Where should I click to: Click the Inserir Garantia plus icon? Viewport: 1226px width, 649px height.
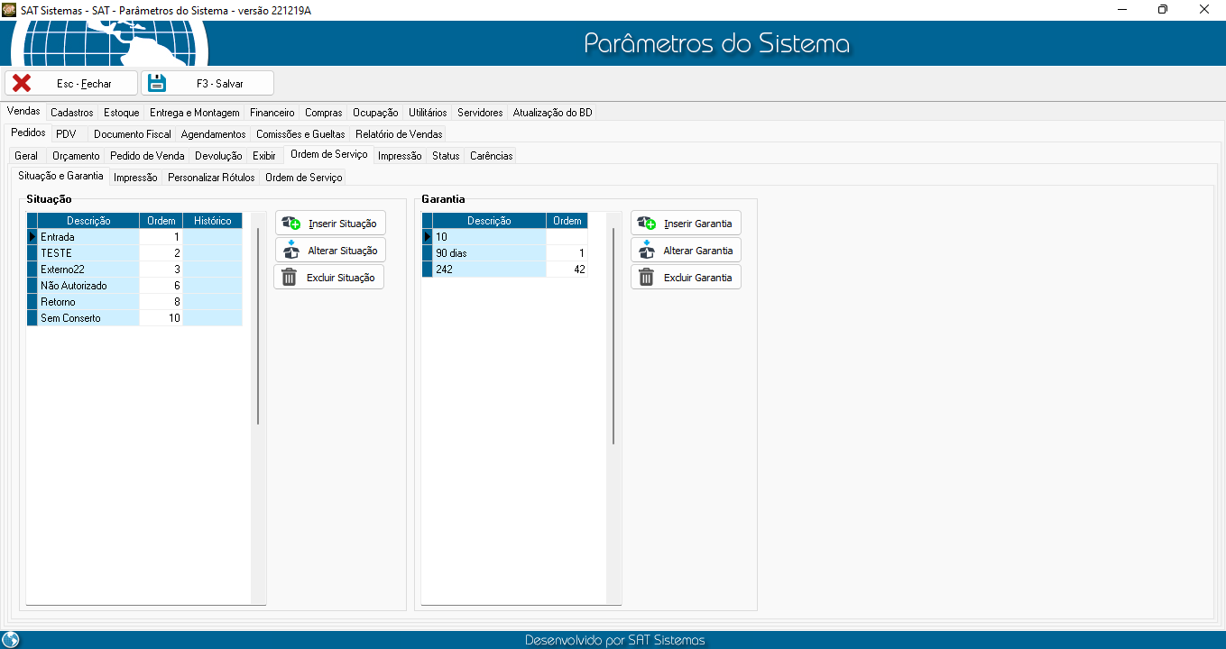click(647, 223)
